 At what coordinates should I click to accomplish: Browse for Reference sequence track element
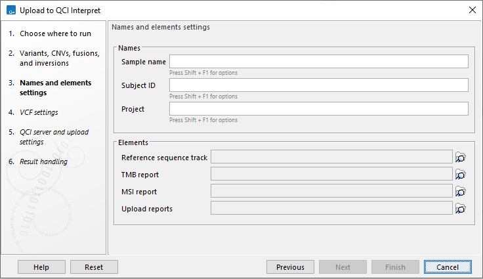461,158
